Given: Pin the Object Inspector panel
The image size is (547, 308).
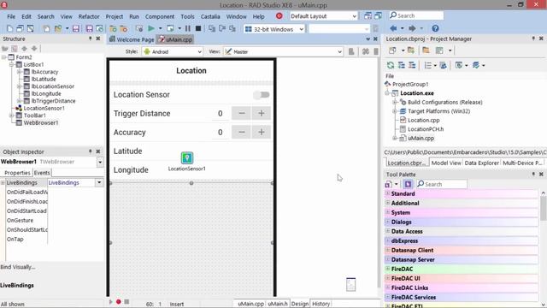Looking at the screenshot, I should click(x=91, y=151).
